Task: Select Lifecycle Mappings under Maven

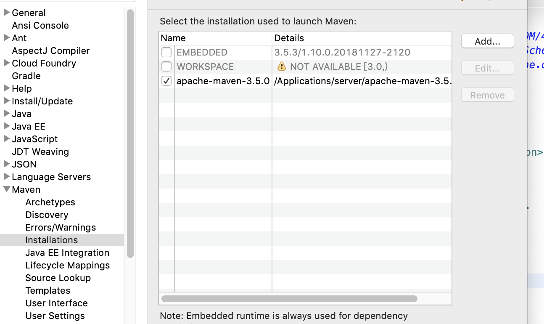Action: tap(68, 265)
